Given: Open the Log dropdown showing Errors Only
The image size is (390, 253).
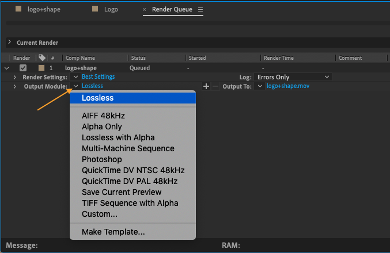Looking at the screenshot, I should [x=294, y=77].
